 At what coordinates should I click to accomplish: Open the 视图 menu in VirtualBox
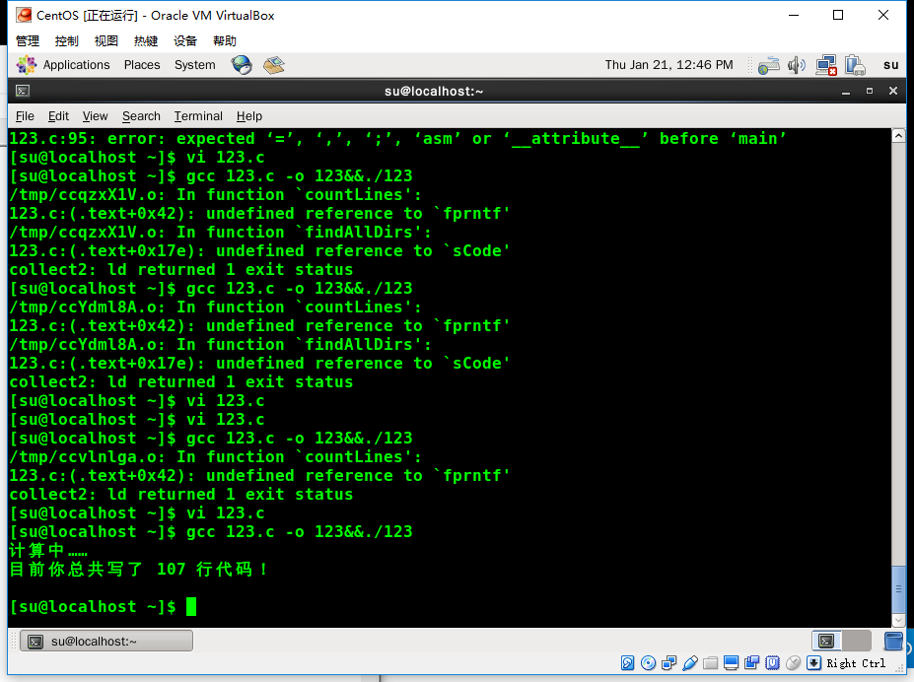pos(106,40)
